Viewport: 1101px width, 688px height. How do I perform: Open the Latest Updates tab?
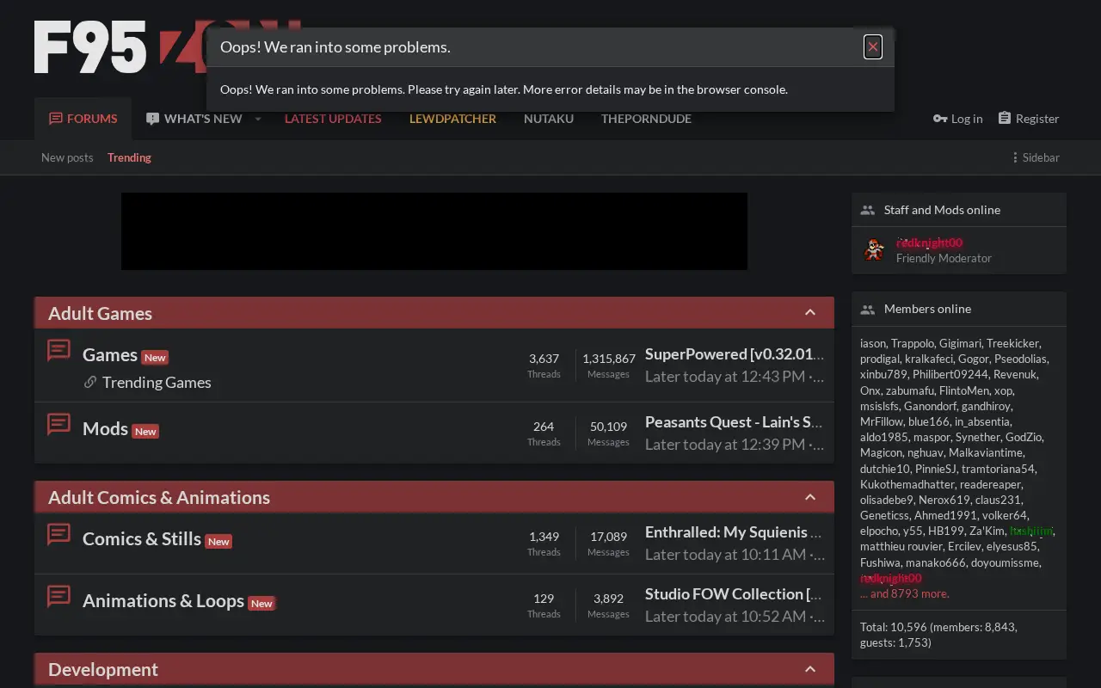333,119
